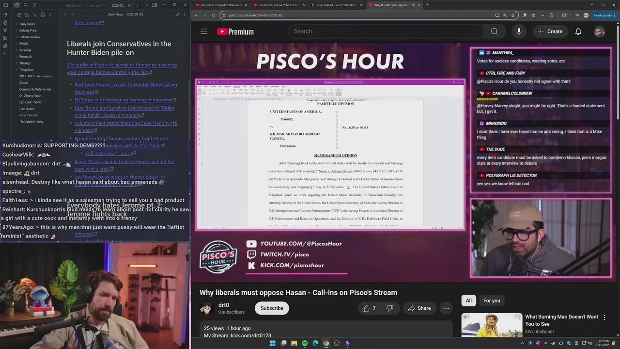The width and height of the screenshot is (620, 349).
Task: Click YouTube Premium logo
Action: tap(235, 32)
